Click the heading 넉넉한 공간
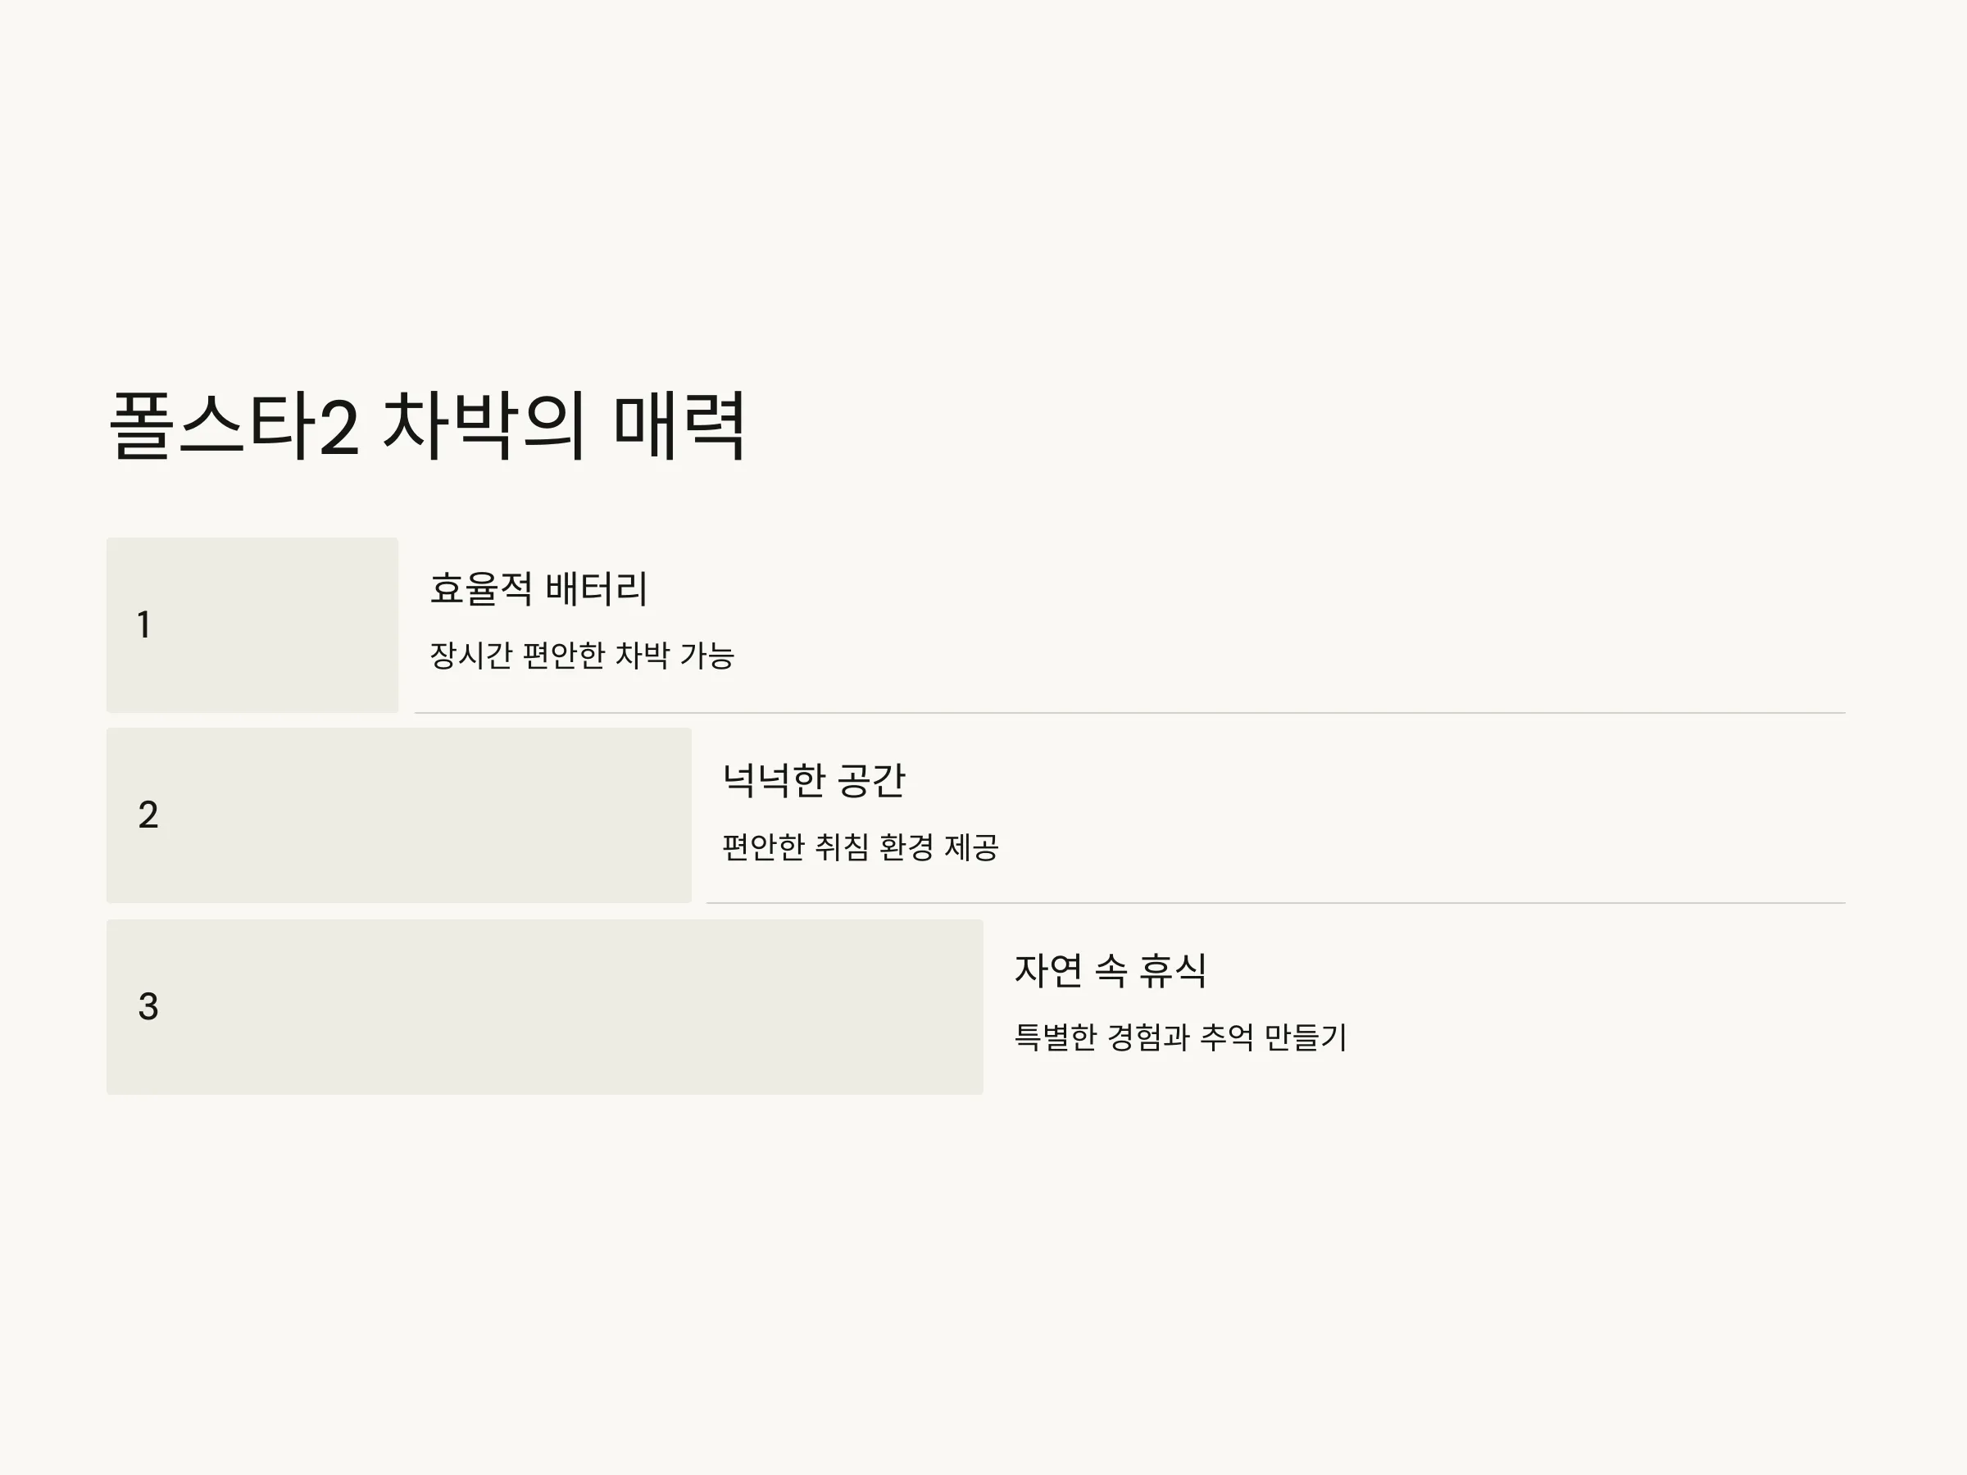This screenshot has width=1967, height=1475. 814,780
